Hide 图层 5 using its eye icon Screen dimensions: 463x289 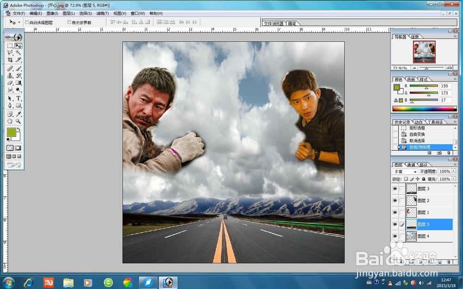pyautogui.click(x=395, y=224)
